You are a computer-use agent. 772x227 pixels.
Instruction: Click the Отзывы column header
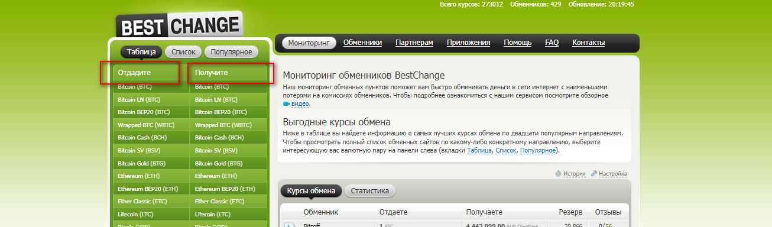point(608,212)
